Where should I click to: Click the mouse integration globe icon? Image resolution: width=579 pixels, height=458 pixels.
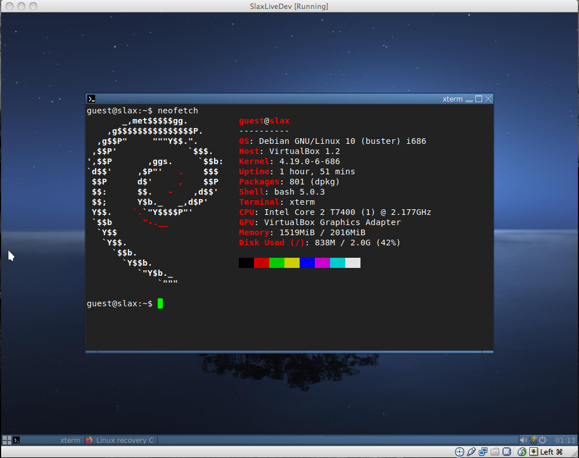(522, 452)
